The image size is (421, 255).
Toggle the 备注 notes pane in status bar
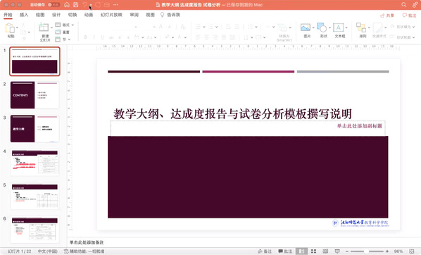coord(265,251)
